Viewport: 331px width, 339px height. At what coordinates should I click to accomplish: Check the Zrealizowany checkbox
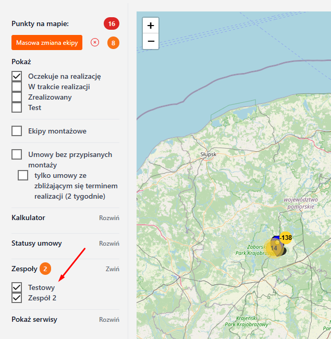(17, 97)
